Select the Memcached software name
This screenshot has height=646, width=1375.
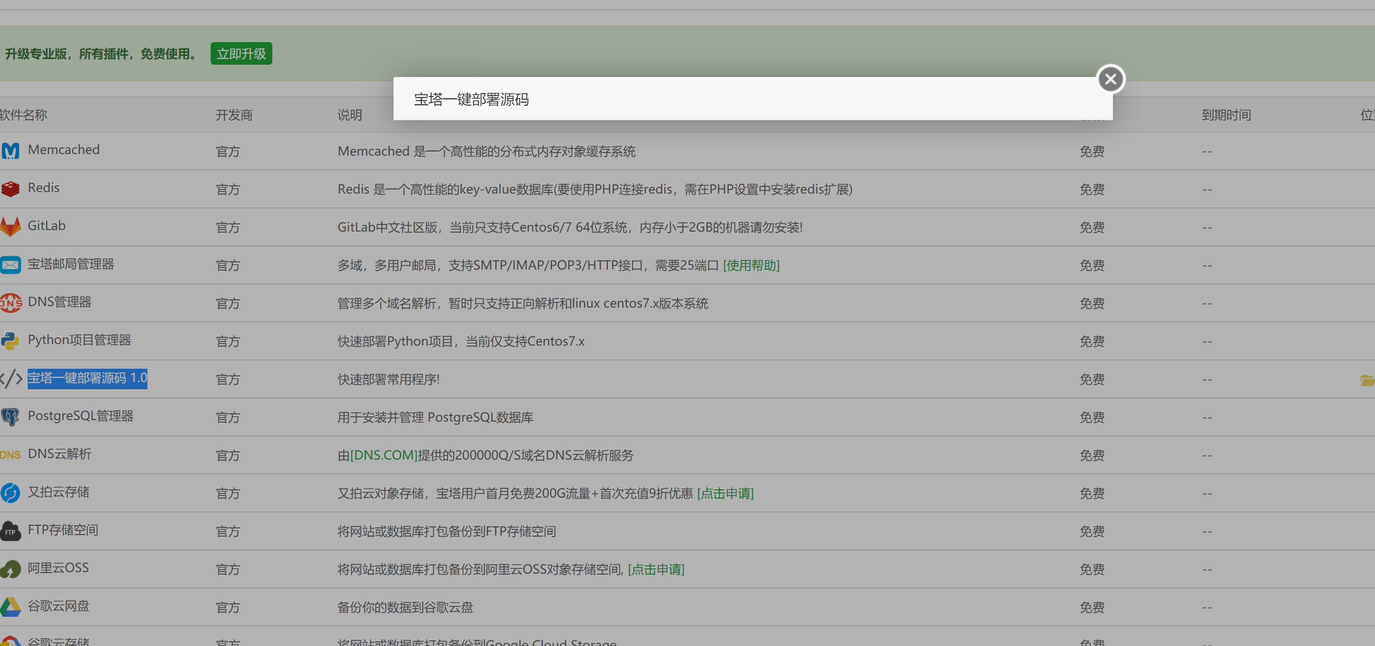point(64,149)
